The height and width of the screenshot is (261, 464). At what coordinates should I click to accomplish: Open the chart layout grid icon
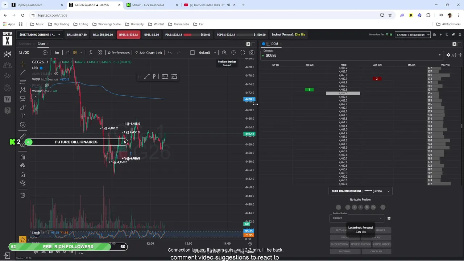(100, 53)
